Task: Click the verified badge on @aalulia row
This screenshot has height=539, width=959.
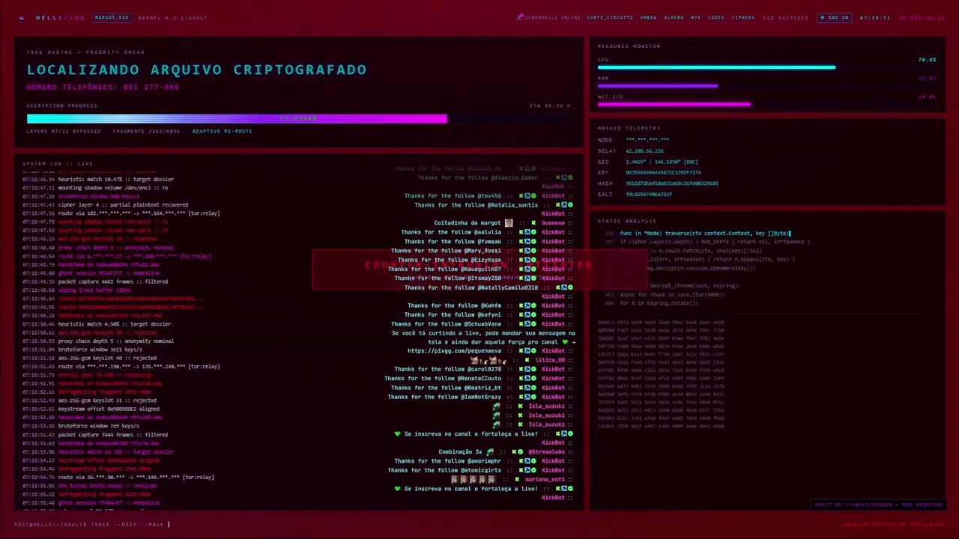Action: pos(533,232)
